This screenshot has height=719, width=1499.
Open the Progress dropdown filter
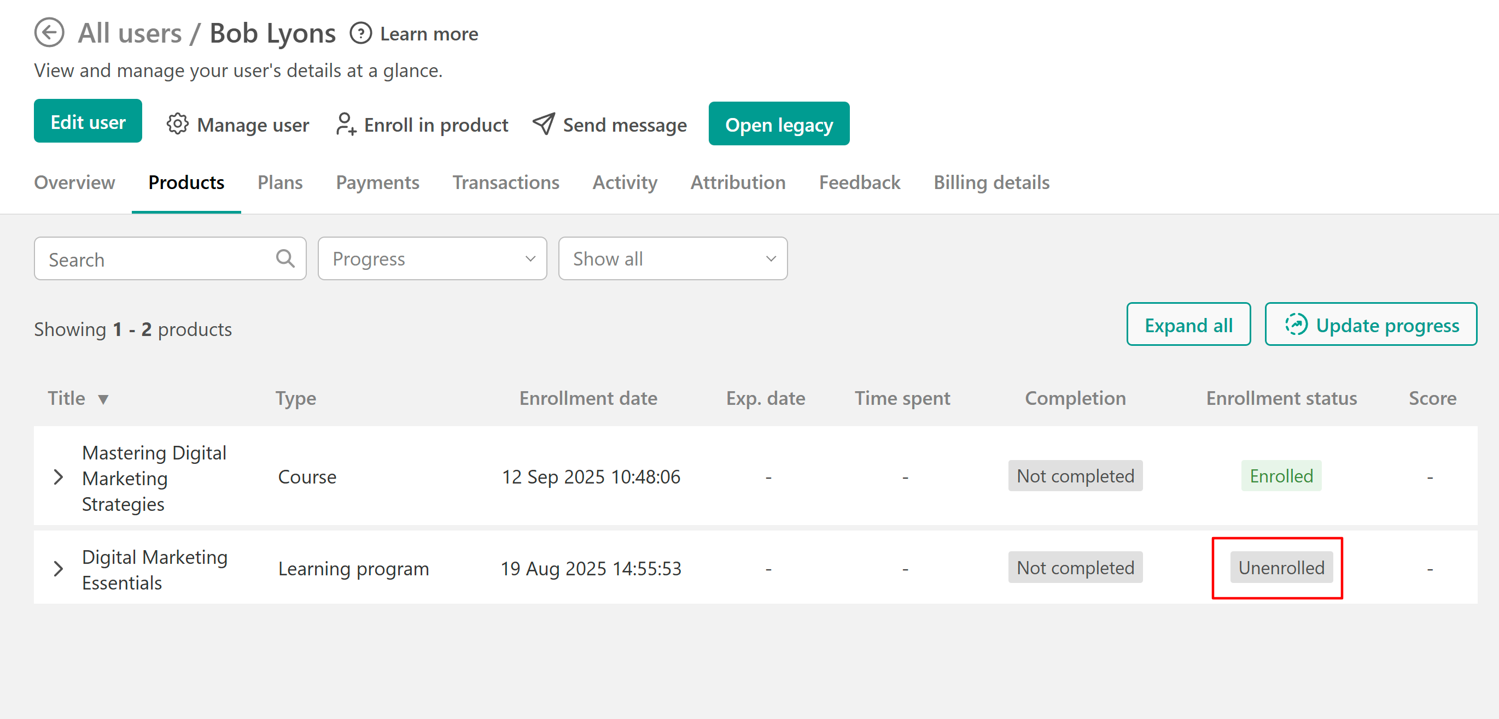pyautogui.click(x=432, y=258)
